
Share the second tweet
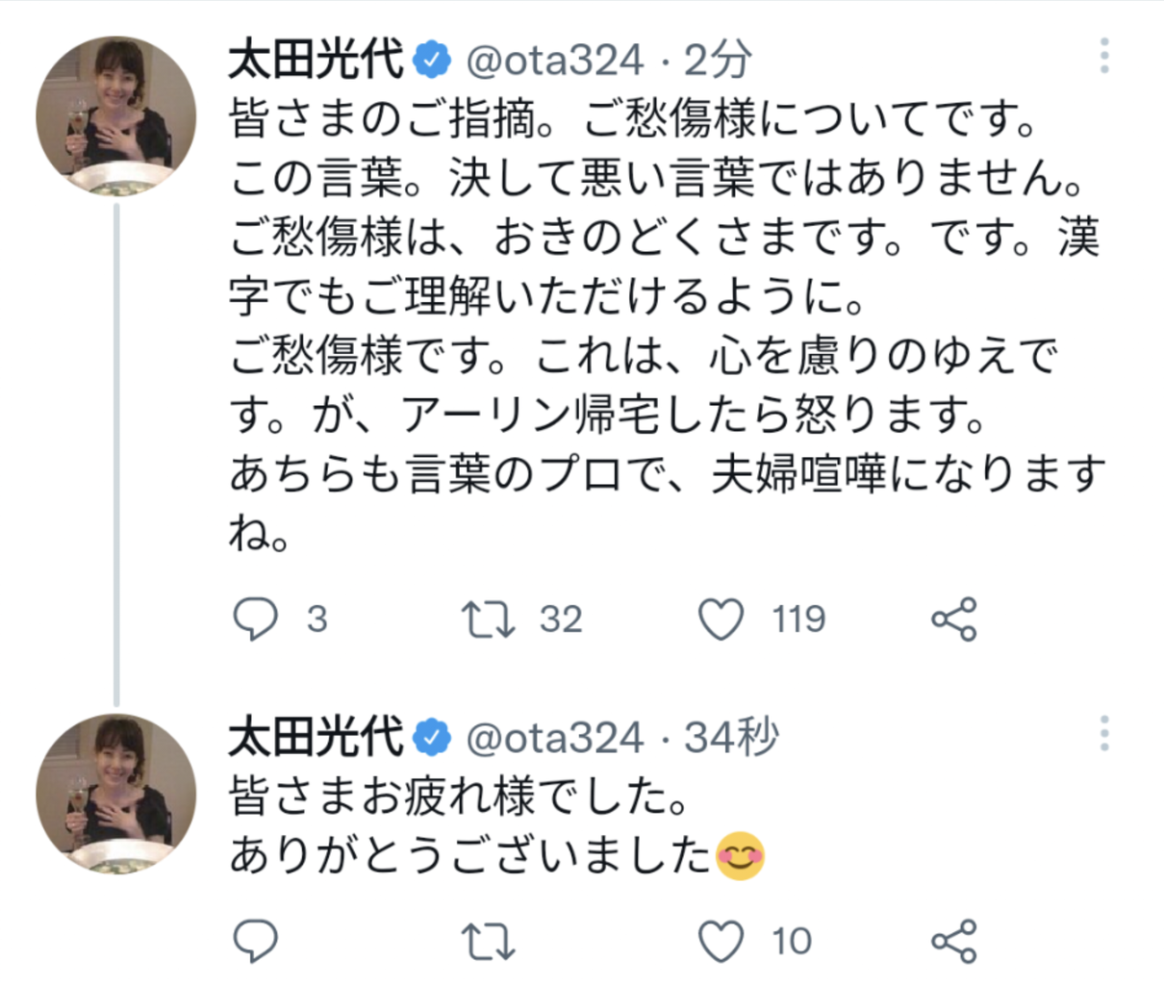954,941
